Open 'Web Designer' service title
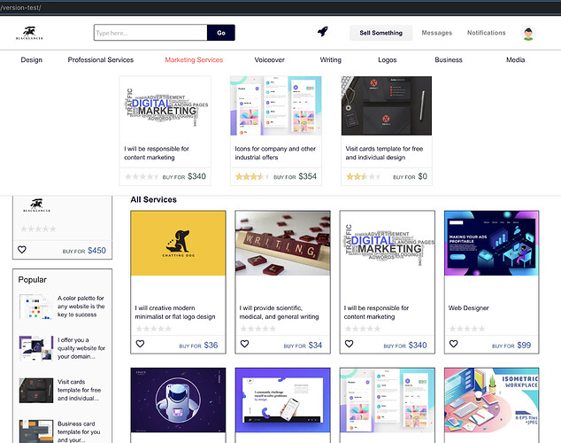 click(468, 308)
